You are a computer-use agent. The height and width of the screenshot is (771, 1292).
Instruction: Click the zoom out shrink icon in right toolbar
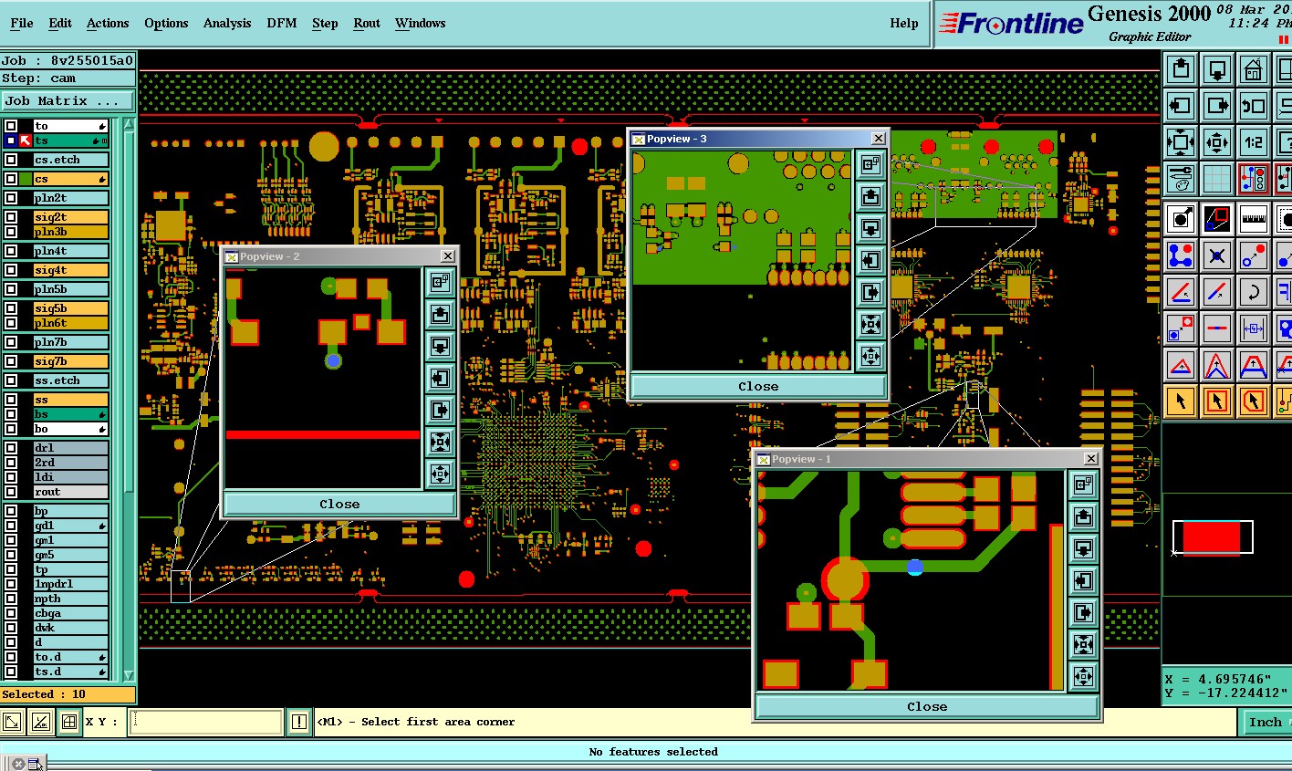tap(1217, 142)
